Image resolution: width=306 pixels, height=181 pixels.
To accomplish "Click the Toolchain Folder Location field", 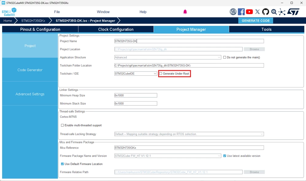I will pyautogui.click(x=189, y=65).
